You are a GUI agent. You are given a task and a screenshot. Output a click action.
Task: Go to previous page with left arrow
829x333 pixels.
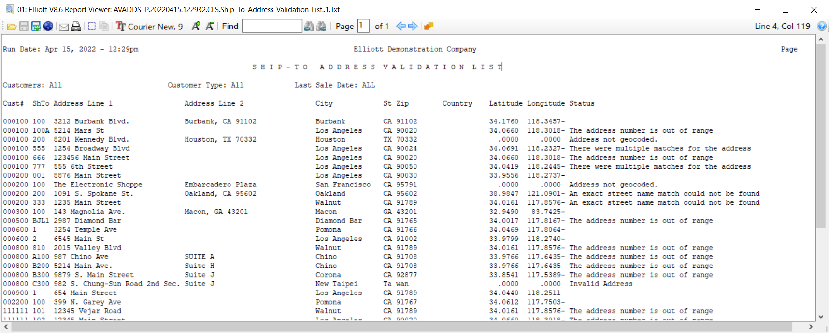pyautogui.click(x=400, y=26)
